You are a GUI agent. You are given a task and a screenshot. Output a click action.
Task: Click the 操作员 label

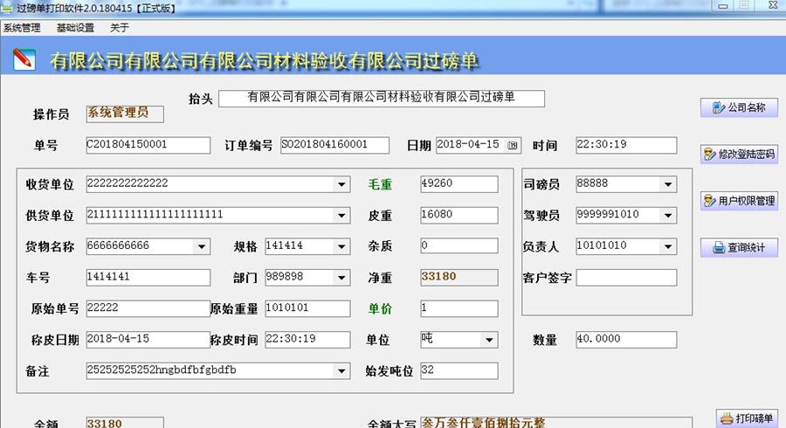coord(52,114)
